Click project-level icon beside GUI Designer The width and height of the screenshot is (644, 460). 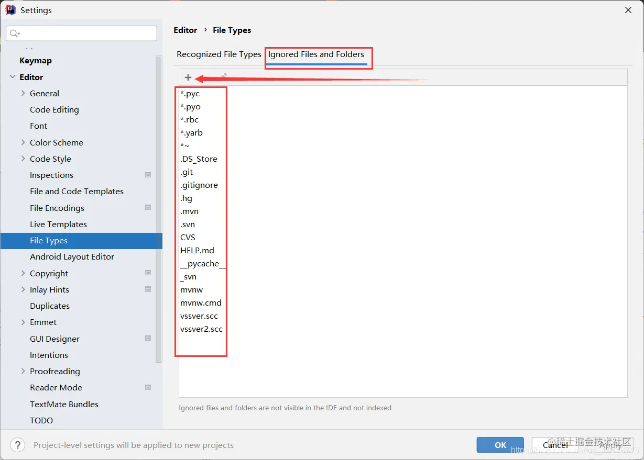click(x=148, y=339)
